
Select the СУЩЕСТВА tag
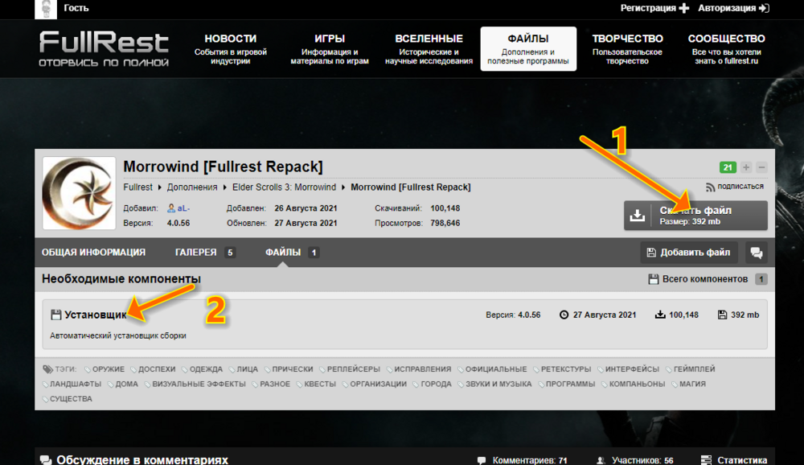coord(71,399)
